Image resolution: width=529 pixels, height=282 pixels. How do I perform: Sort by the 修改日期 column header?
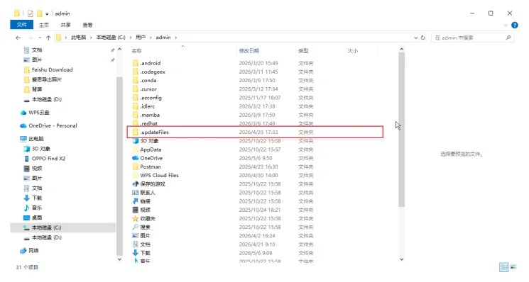pyautogui.click(x=249, y=51)
